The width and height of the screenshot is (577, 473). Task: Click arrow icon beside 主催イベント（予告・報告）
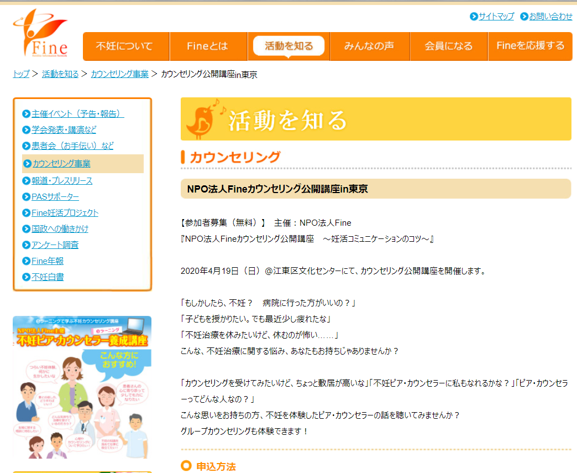click(26, 114)
